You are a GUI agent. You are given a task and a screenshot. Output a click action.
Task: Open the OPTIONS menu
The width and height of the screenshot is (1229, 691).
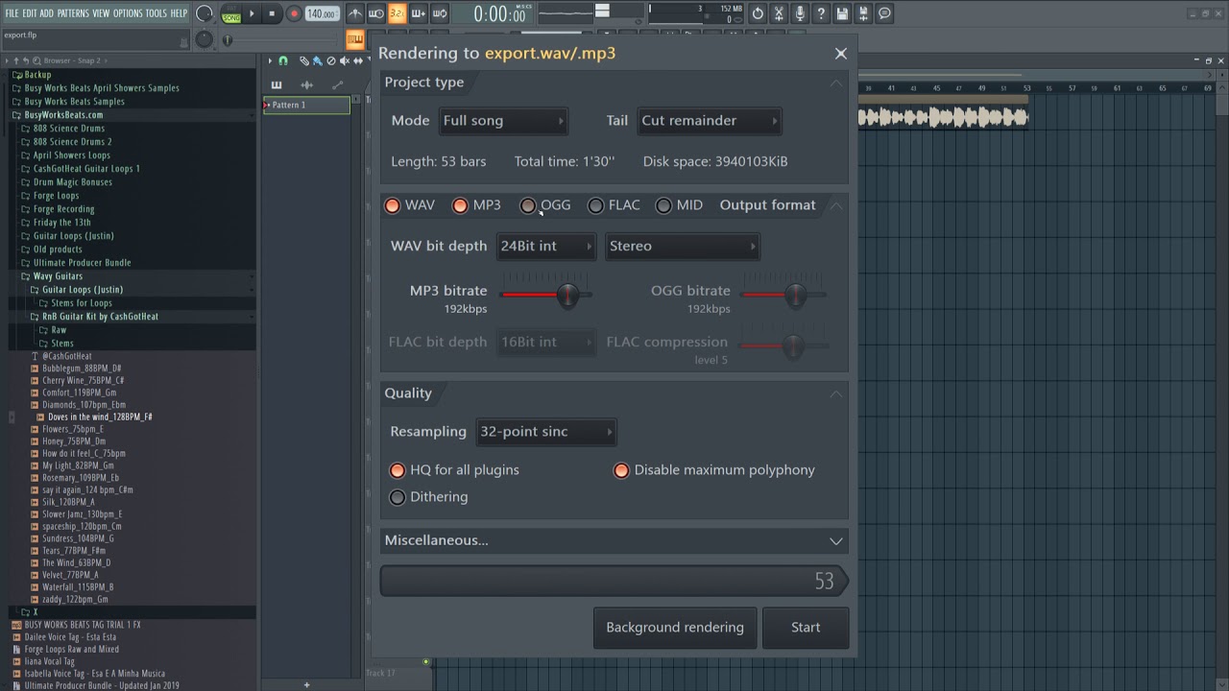tap(128, 13)
